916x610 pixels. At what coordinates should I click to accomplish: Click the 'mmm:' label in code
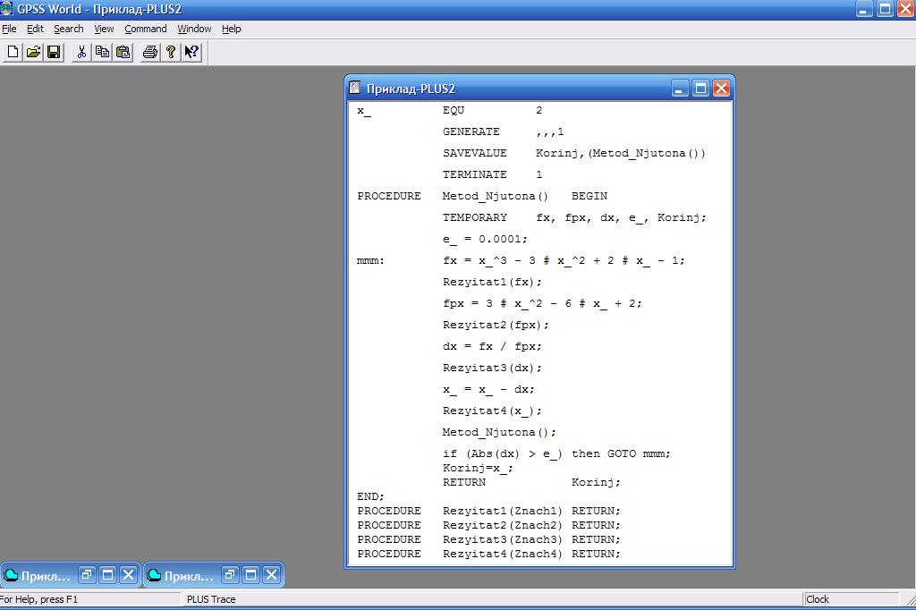(370, 260)
